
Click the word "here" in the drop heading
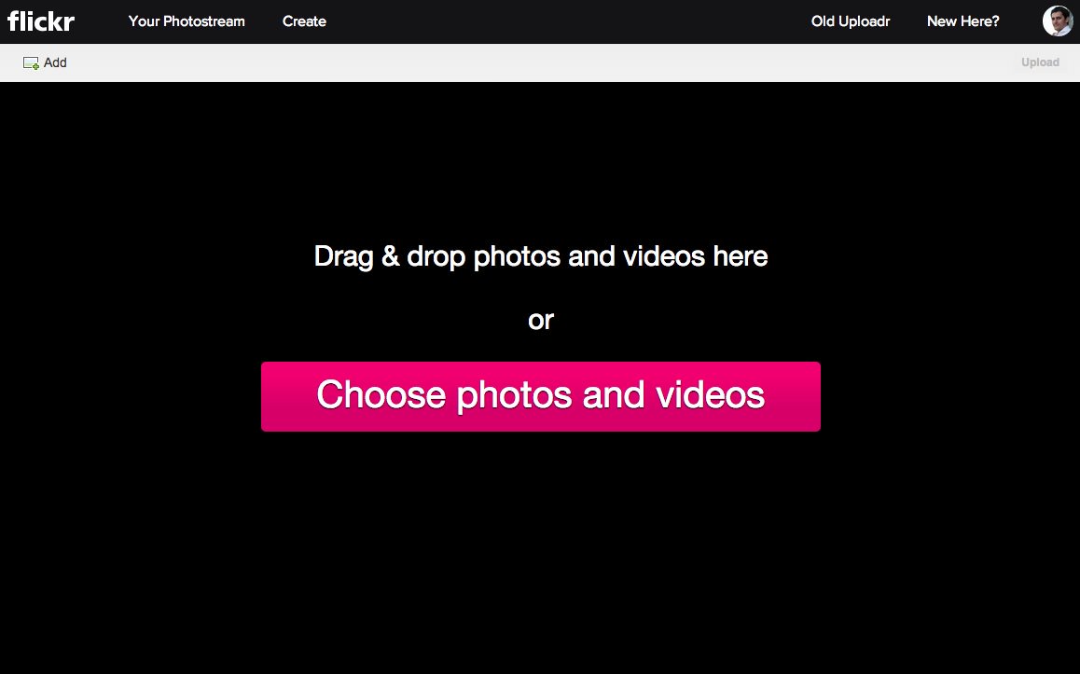point(741,256)
